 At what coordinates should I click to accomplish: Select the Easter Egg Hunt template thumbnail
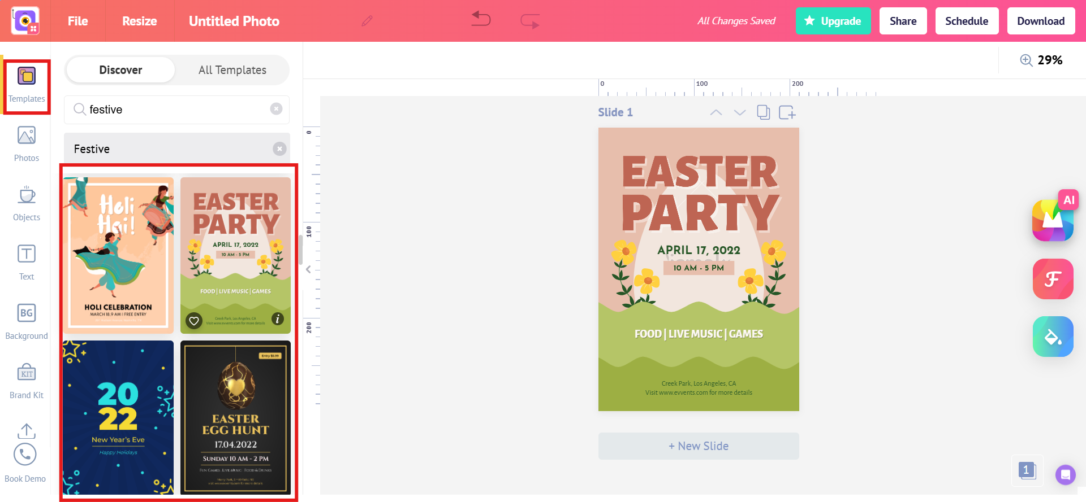tap(235, 418)
